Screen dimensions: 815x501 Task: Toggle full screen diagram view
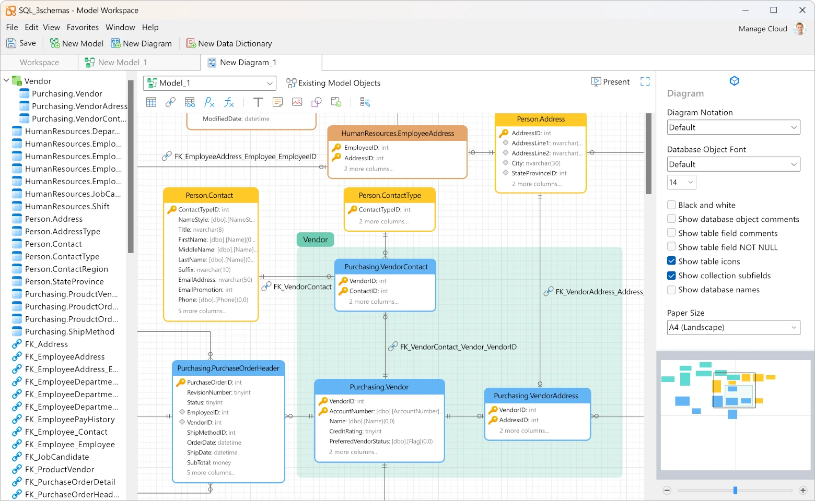tap(645, 82)
